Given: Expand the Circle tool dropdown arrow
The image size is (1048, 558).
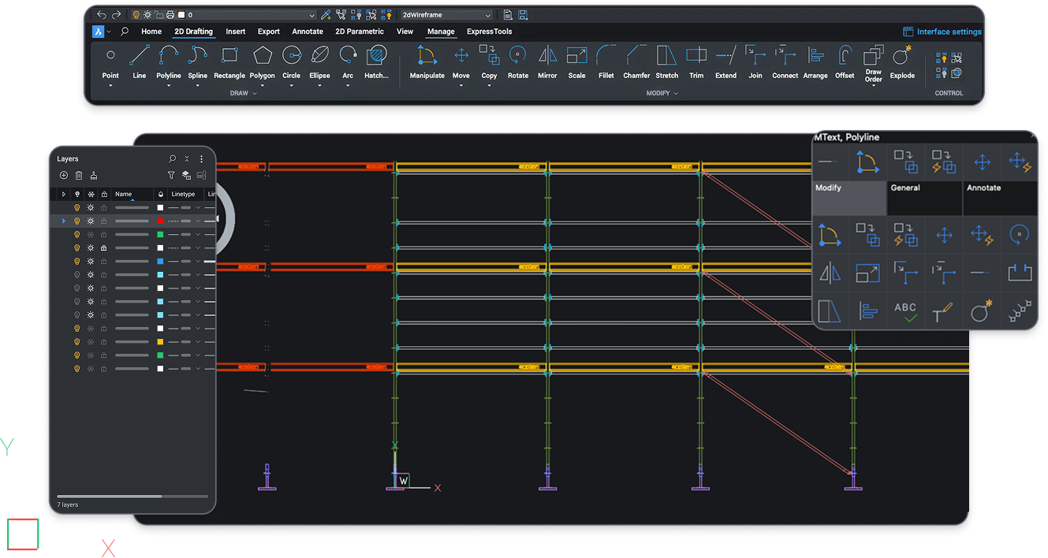Looking at the screenshot, I should [291, 85].
